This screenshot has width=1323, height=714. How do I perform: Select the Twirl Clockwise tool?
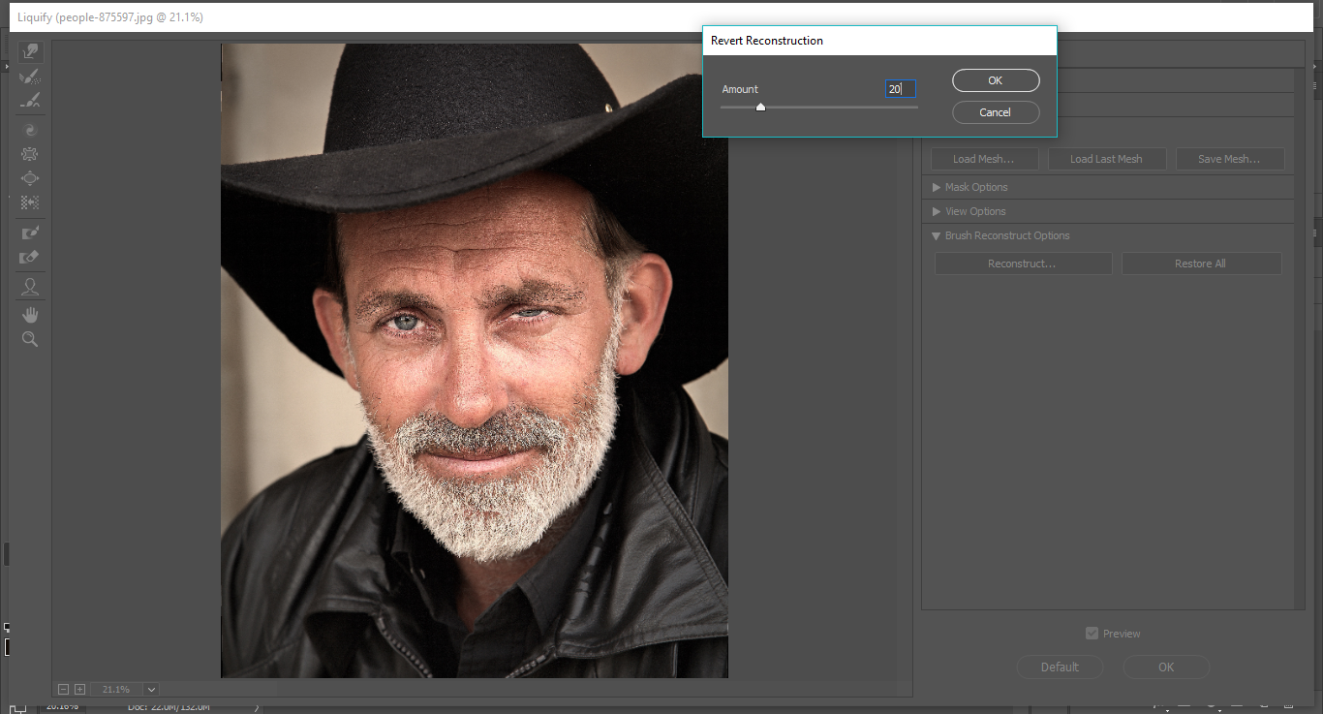tap(30, 130)
